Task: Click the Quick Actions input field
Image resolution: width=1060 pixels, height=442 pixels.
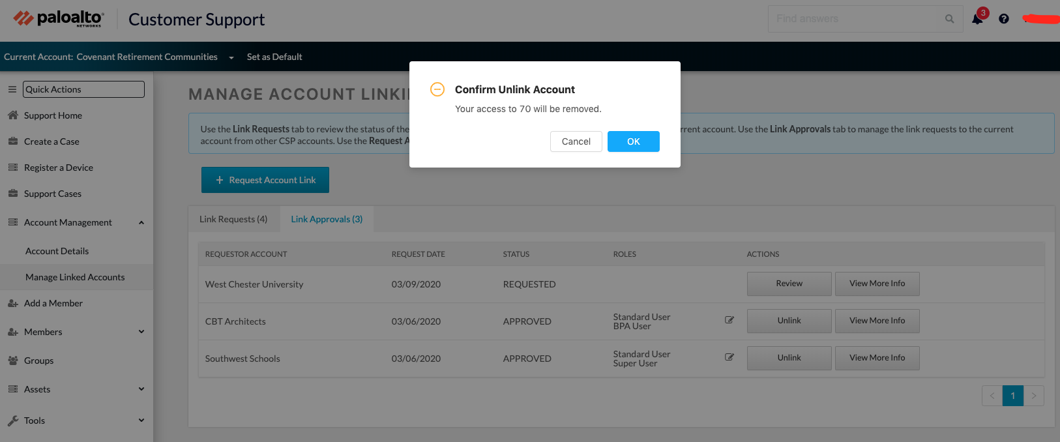Action: 83,89
